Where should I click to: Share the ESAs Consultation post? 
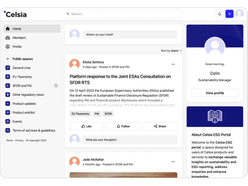(160, 126)
